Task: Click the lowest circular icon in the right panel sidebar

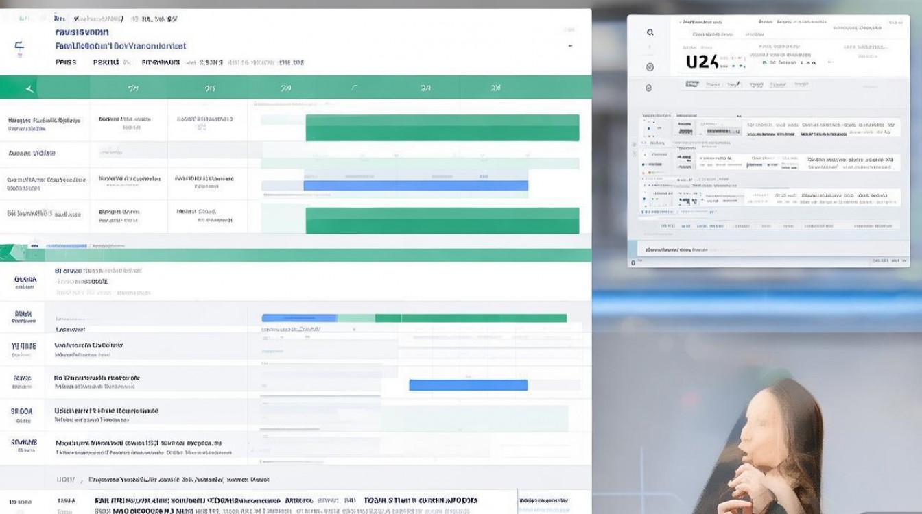Action: (x=650, y=88)
